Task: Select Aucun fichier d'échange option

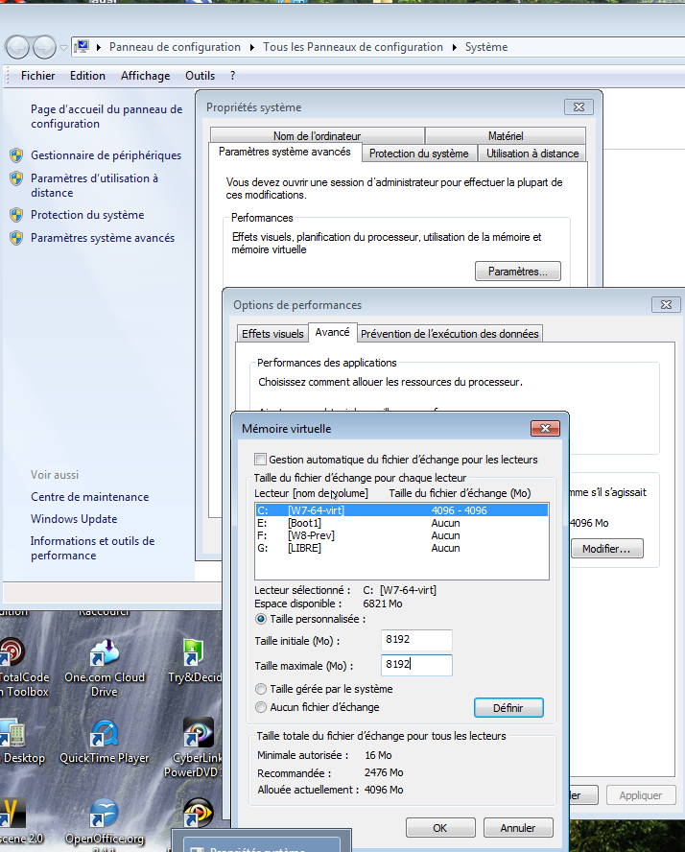Action: (x=261, y=707)
